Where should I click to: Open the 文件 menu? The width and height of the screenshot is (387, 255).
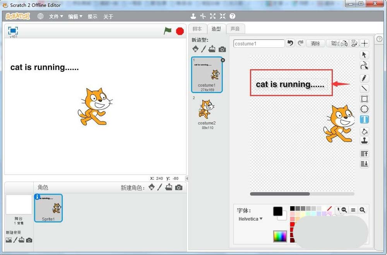(x=56, y=17)
